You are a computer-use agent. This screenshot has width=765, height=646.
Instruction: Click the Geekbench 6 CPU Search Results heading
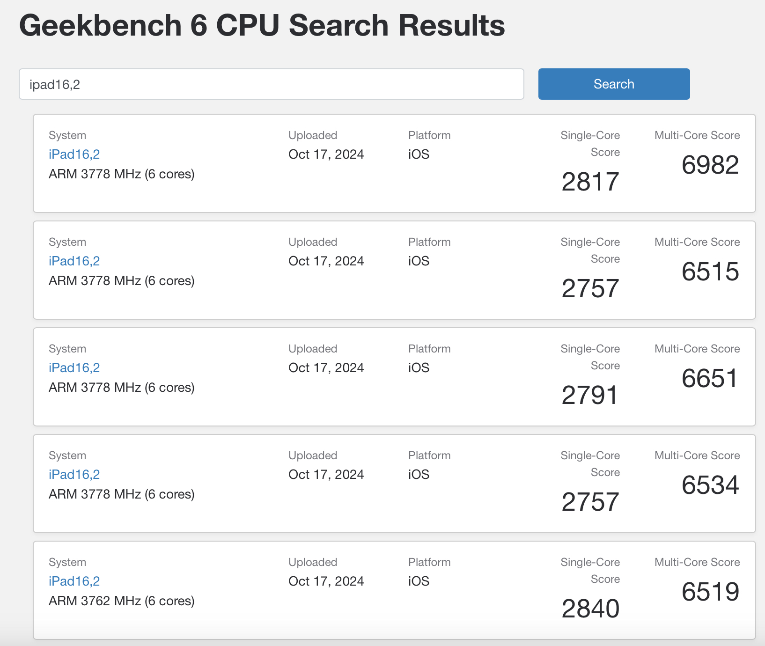[x=262, y=25]
